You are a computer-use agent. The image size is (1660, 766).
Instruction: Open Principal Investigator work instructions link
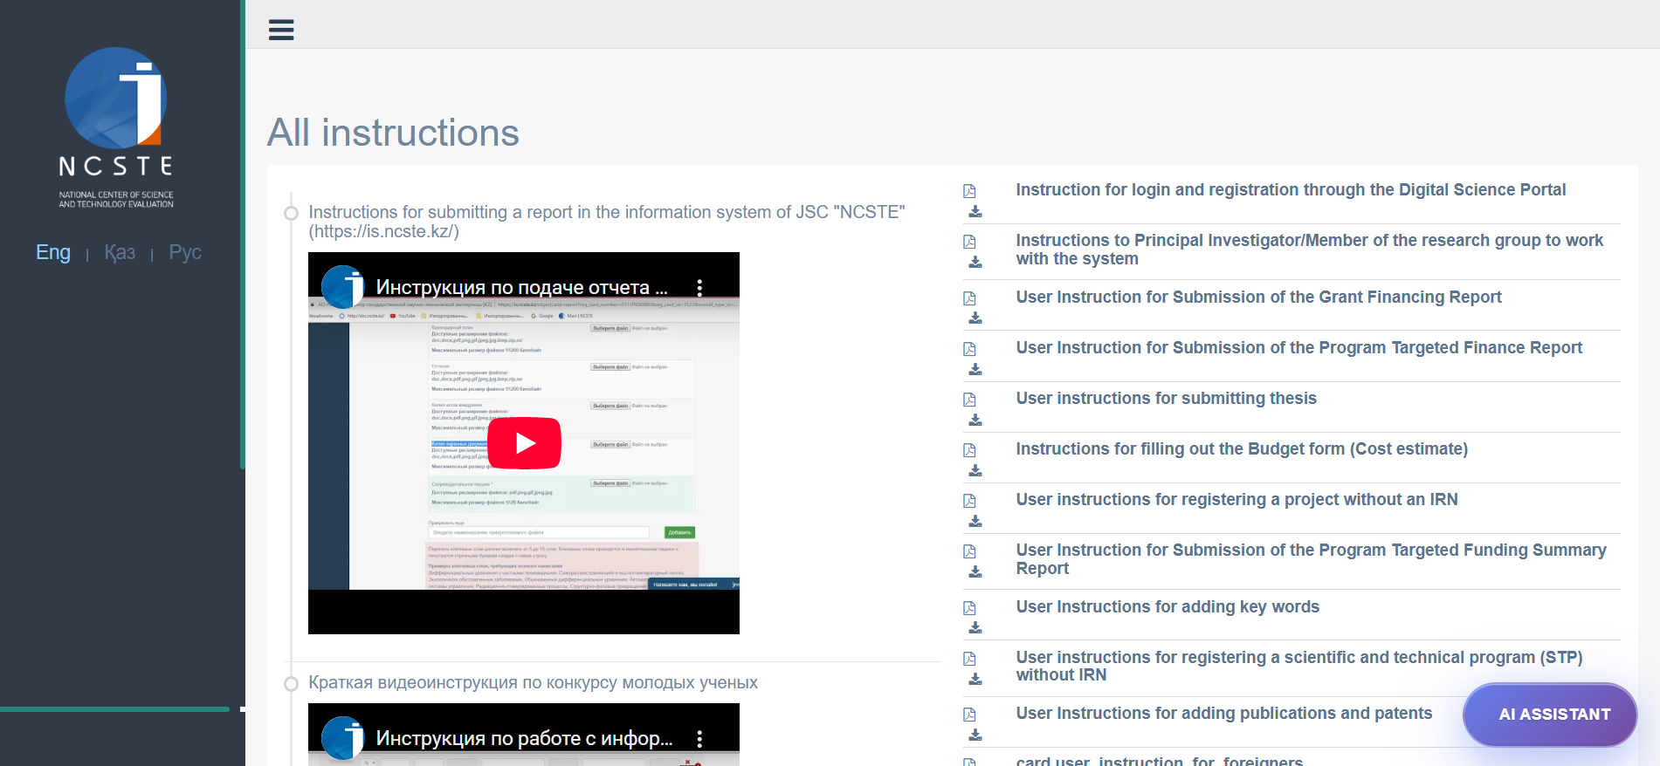[x=1309, y=250]
